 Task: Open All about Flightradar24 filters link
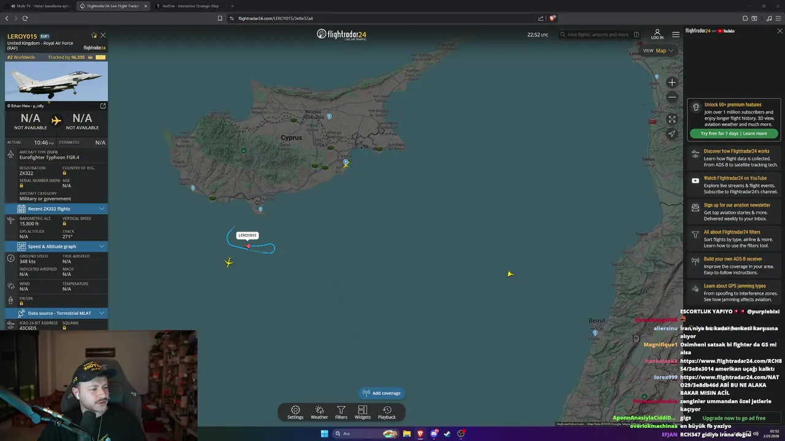(x=734, y=239)
